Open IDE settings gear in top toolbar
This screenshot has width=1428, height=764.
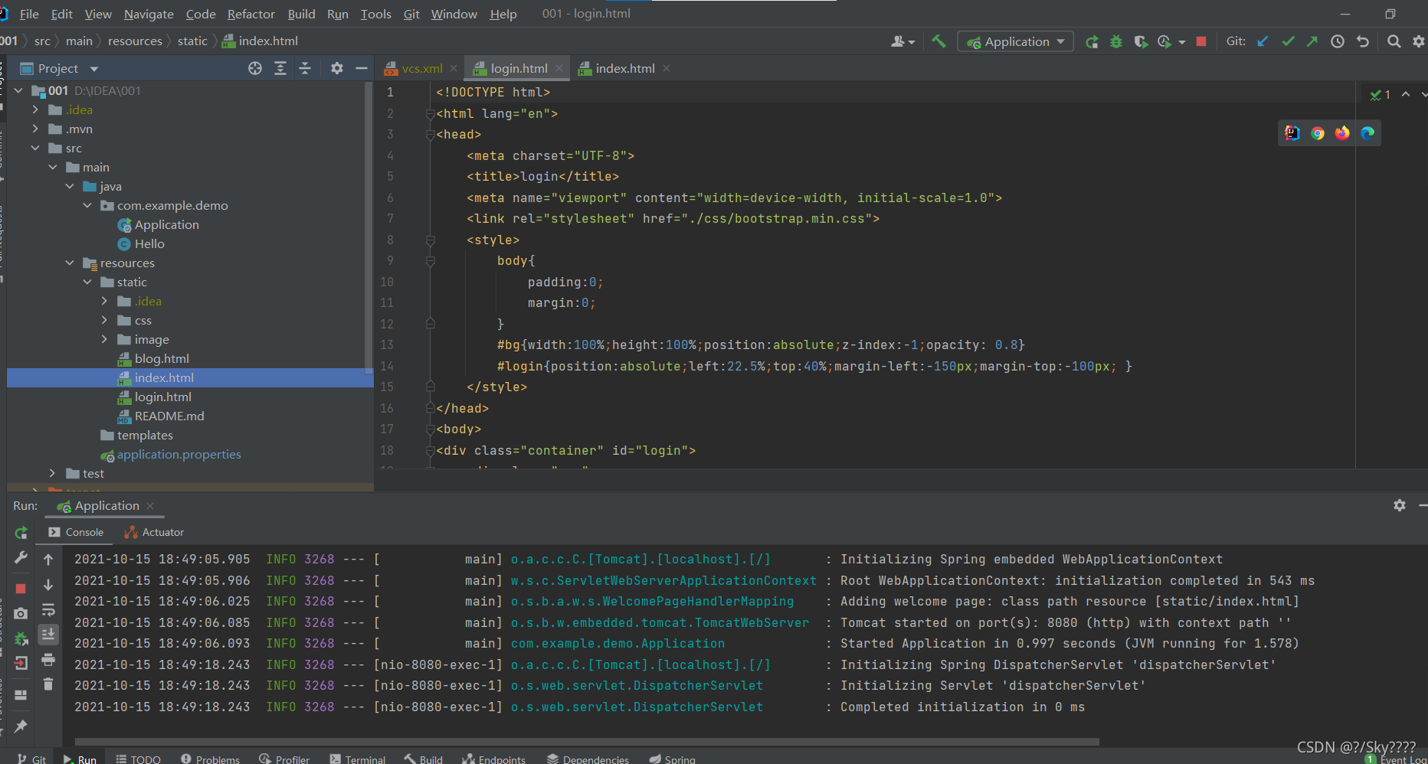tap(1419, 41)
